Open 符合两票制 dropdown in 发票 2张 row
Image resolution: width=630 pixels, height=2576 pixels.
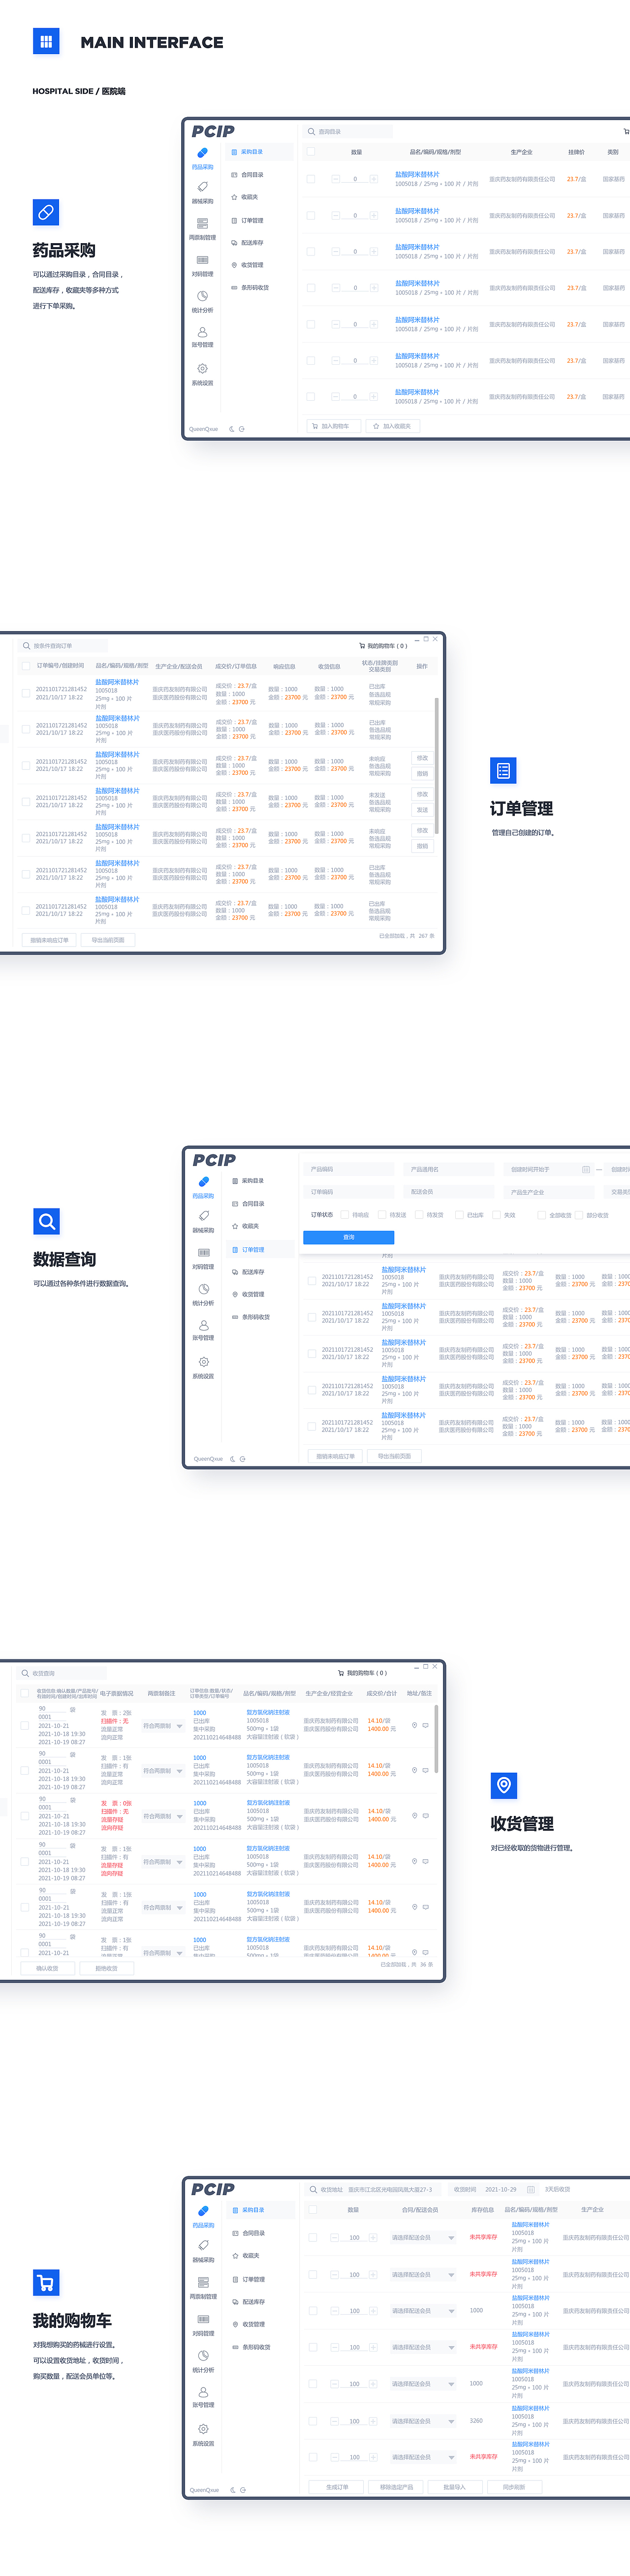pyautogui.click(x=162, y=1726)
